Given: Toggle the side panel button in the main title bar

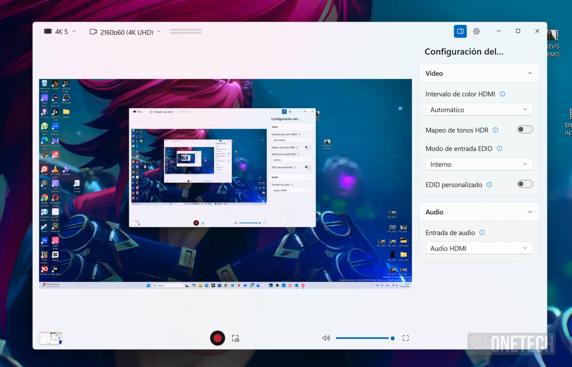Looking at the screenshot, I should 460,31.
